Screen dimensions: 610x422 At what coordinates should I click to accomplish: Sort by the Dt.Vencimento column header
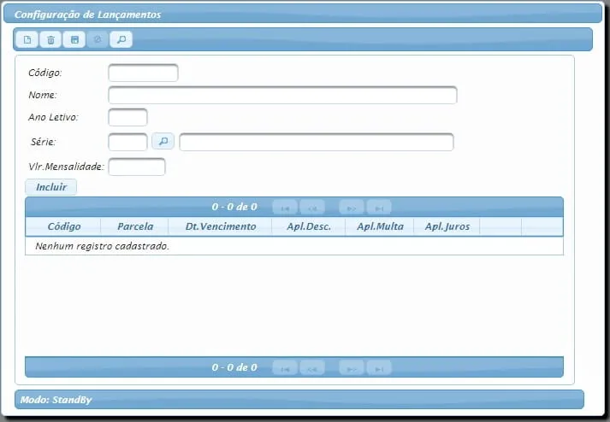coord(221,226)
